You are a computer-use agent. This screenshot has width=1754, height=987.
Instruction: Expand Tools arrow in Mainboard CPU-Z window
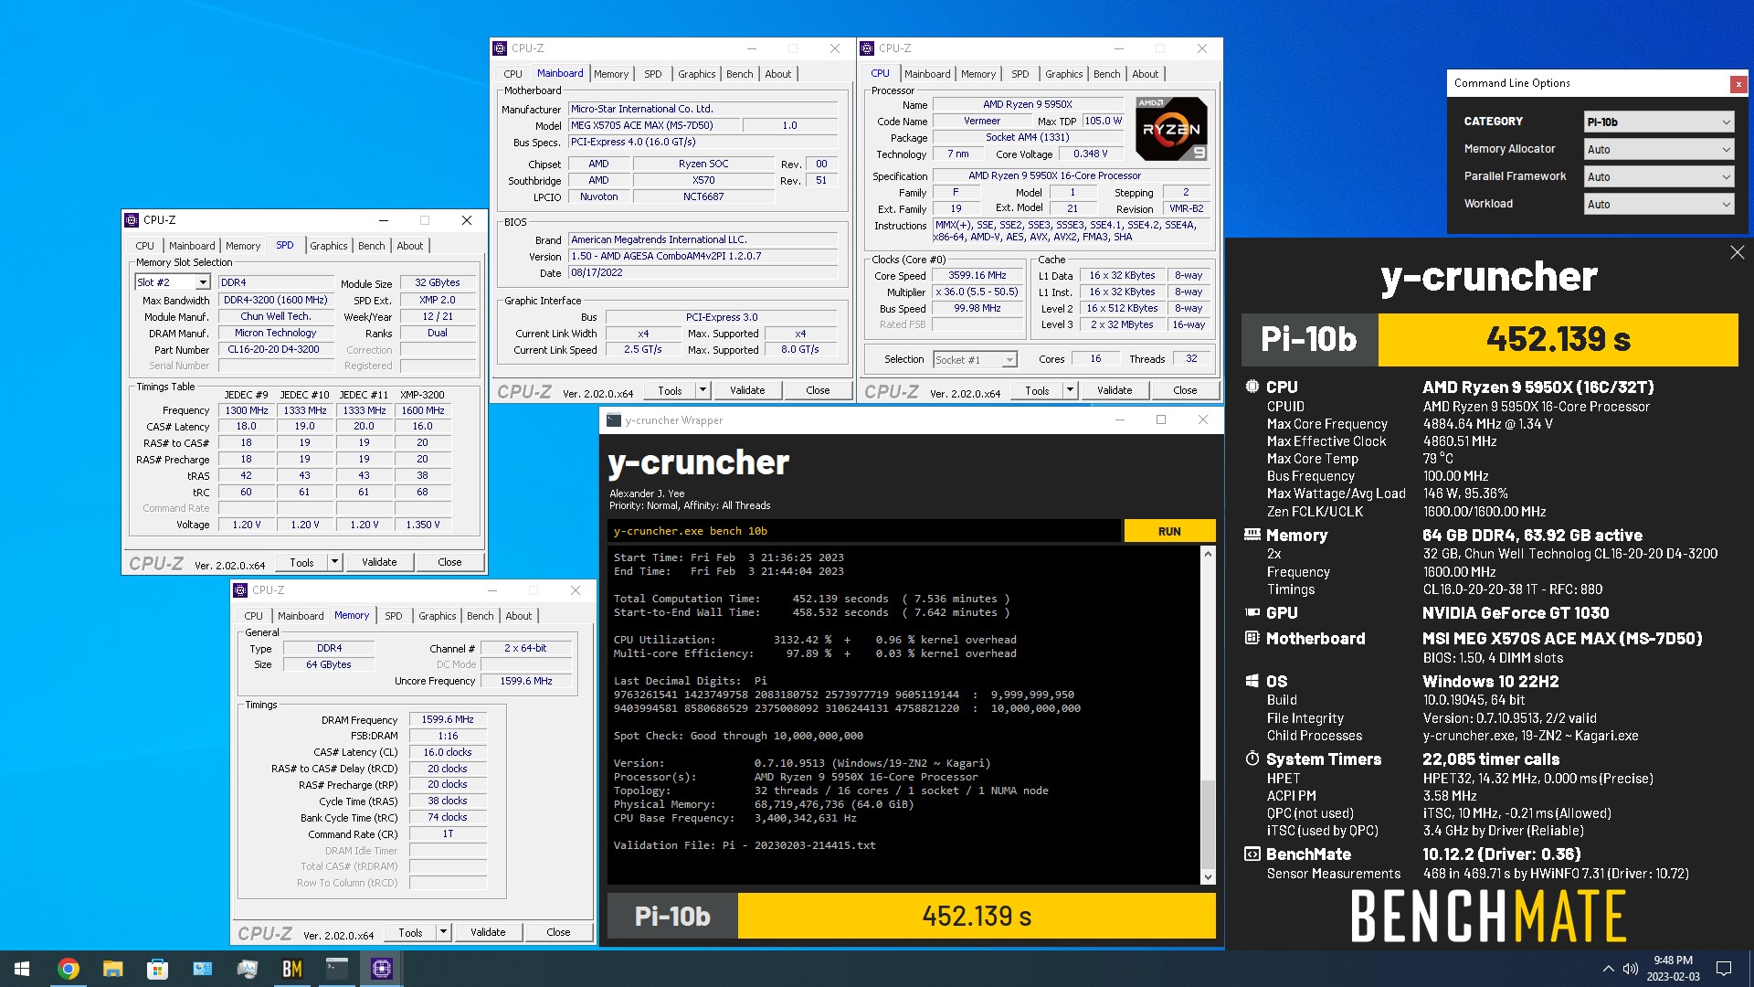pyautogui.click(x=703, y=390)
